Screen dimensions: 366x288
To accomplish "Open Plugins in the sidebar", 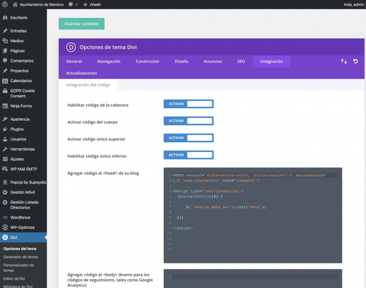I will click(17, 129).
